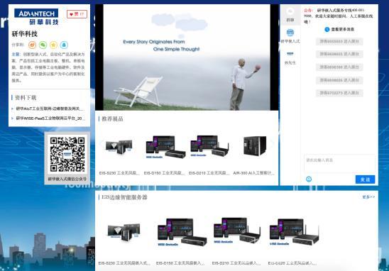Click next arrow in 推荐展品 carousel

pos(273,143)
